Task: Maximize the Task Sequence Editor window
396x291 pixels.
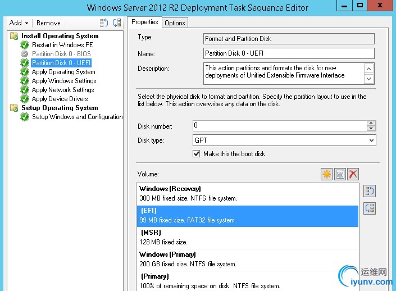Action: coord(359,5)
